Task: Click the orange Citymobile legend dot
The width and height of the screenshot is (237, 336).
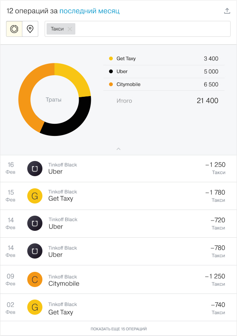Action: point(111,84)
